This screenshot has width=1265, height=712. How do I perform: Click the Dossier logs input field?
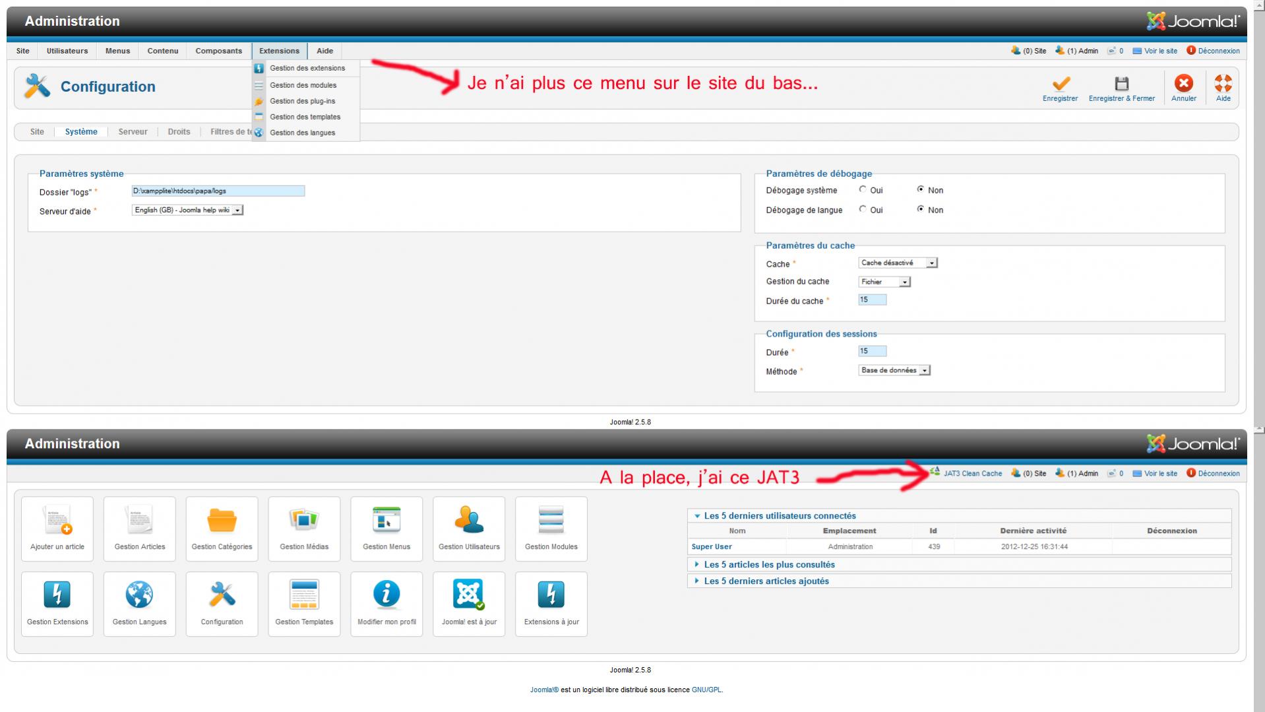tap(218, 191)
